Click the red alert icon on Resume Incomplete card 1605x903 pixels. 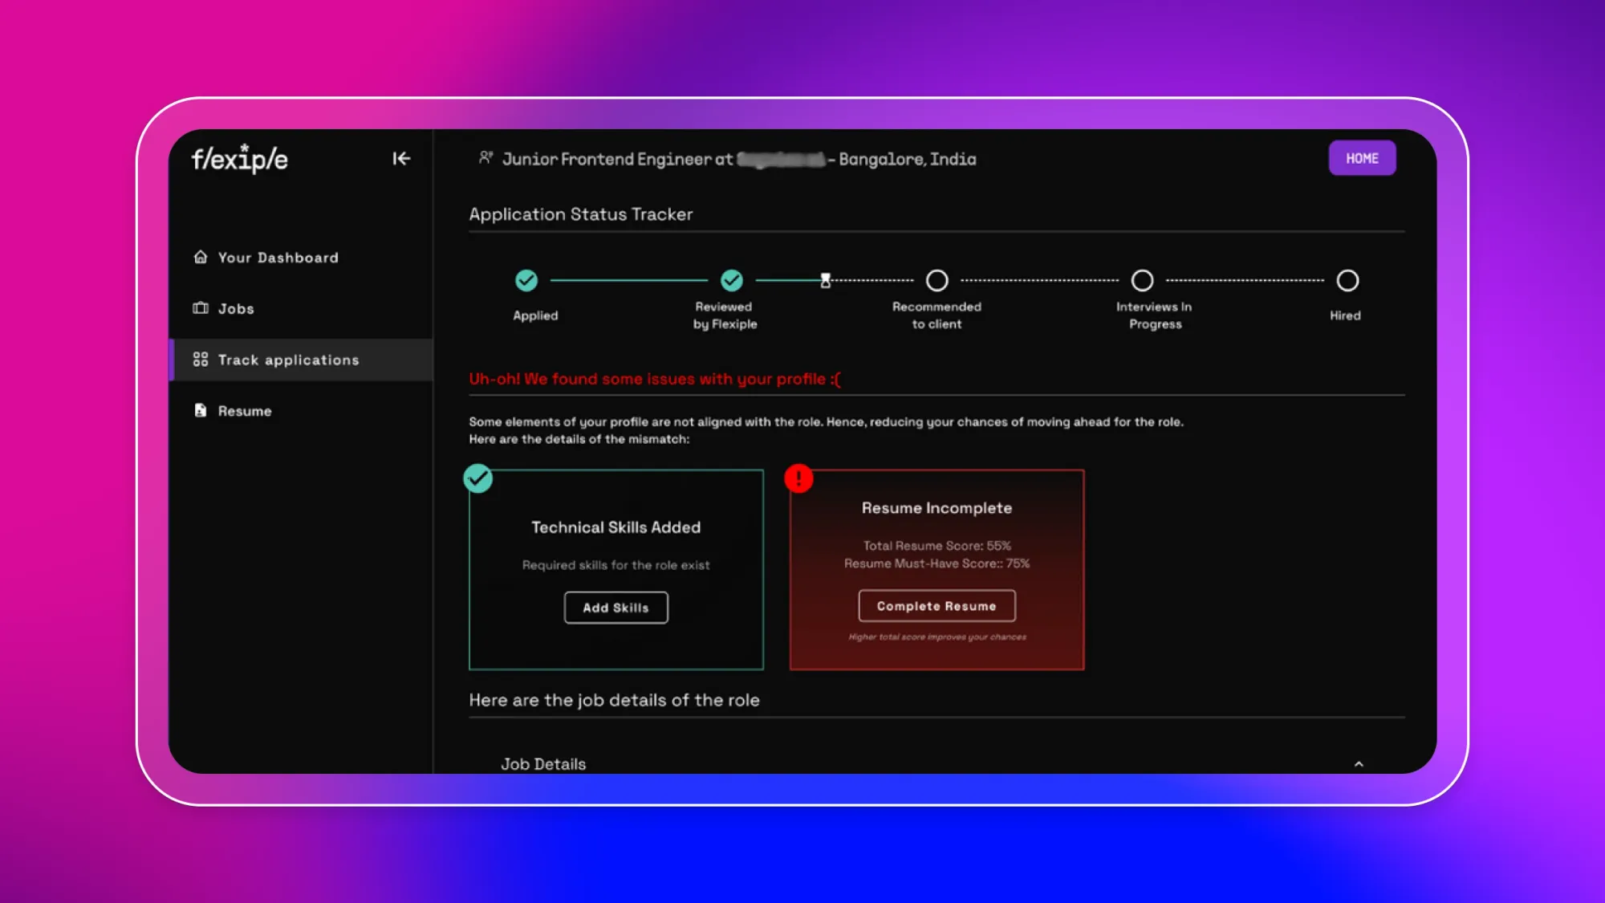pos(798,478)
